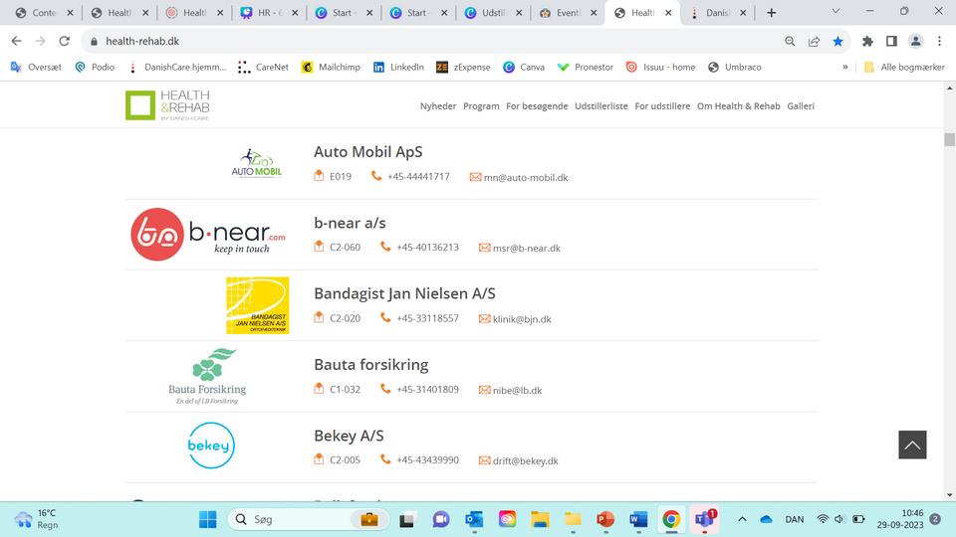Open Microsoft Teams from the taskbar

coord(705,519)
